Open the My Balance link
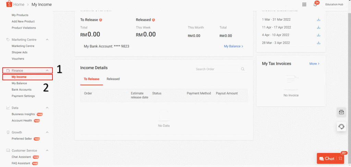Screen dimensions: 351x167 pyautogui.click(x=233, y=46)
